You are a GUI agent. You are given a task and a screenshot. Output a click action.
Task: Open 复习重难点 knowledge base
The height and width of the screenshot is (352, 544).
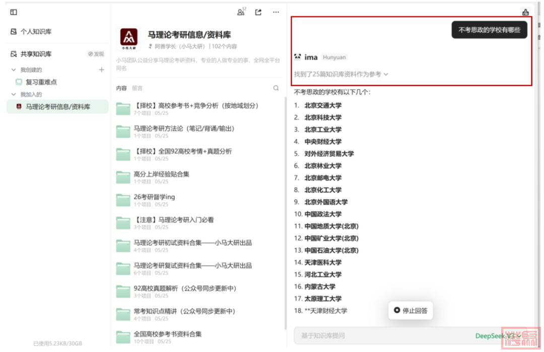(x=36, y=82)
